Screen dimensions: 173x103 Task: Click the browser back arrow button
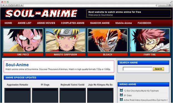coord(3,5)
